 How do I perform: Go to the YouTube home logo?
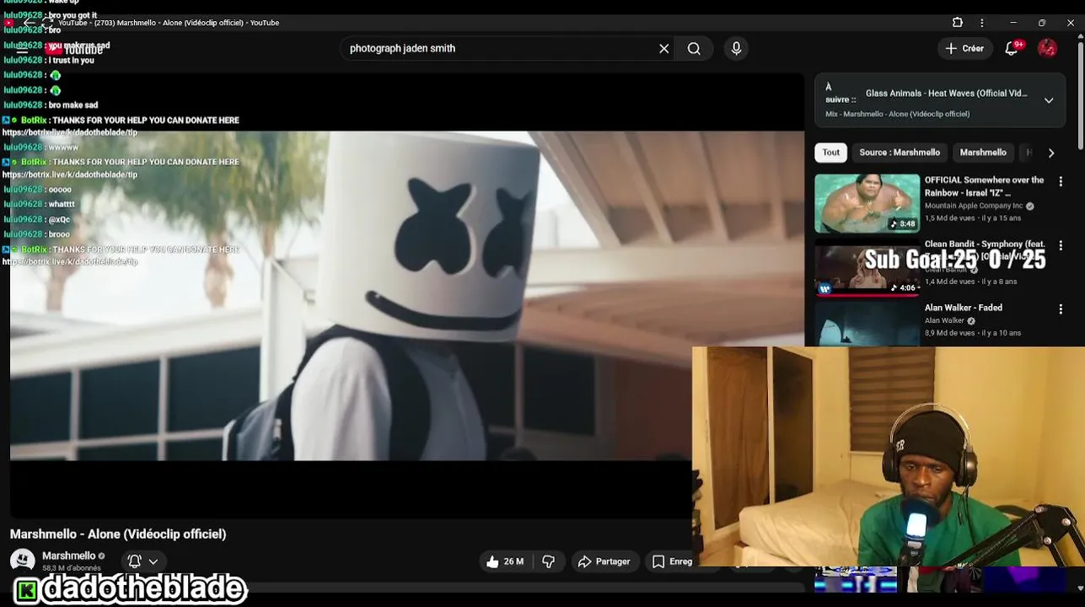[74, 50]
